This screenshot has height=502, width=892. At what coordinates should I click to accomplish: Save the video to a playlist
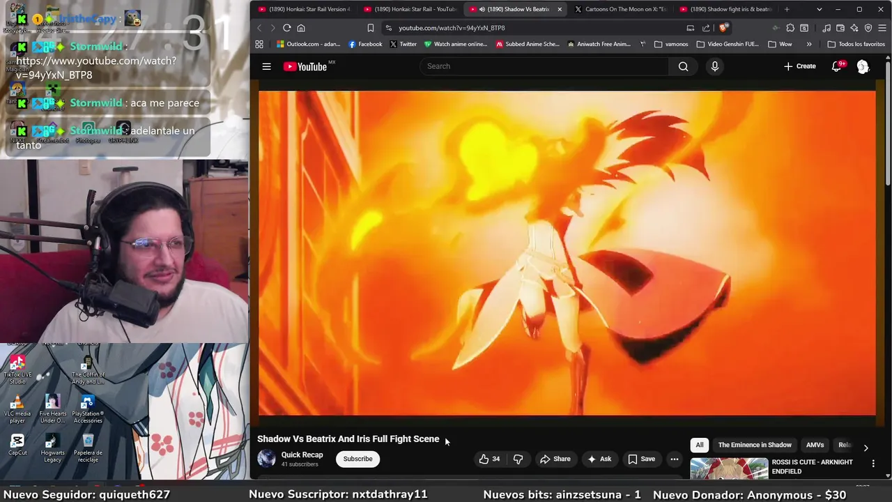[642, 459]
